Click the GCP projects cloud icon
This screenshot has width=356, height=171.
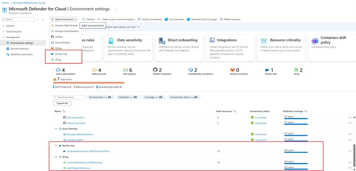125,70
